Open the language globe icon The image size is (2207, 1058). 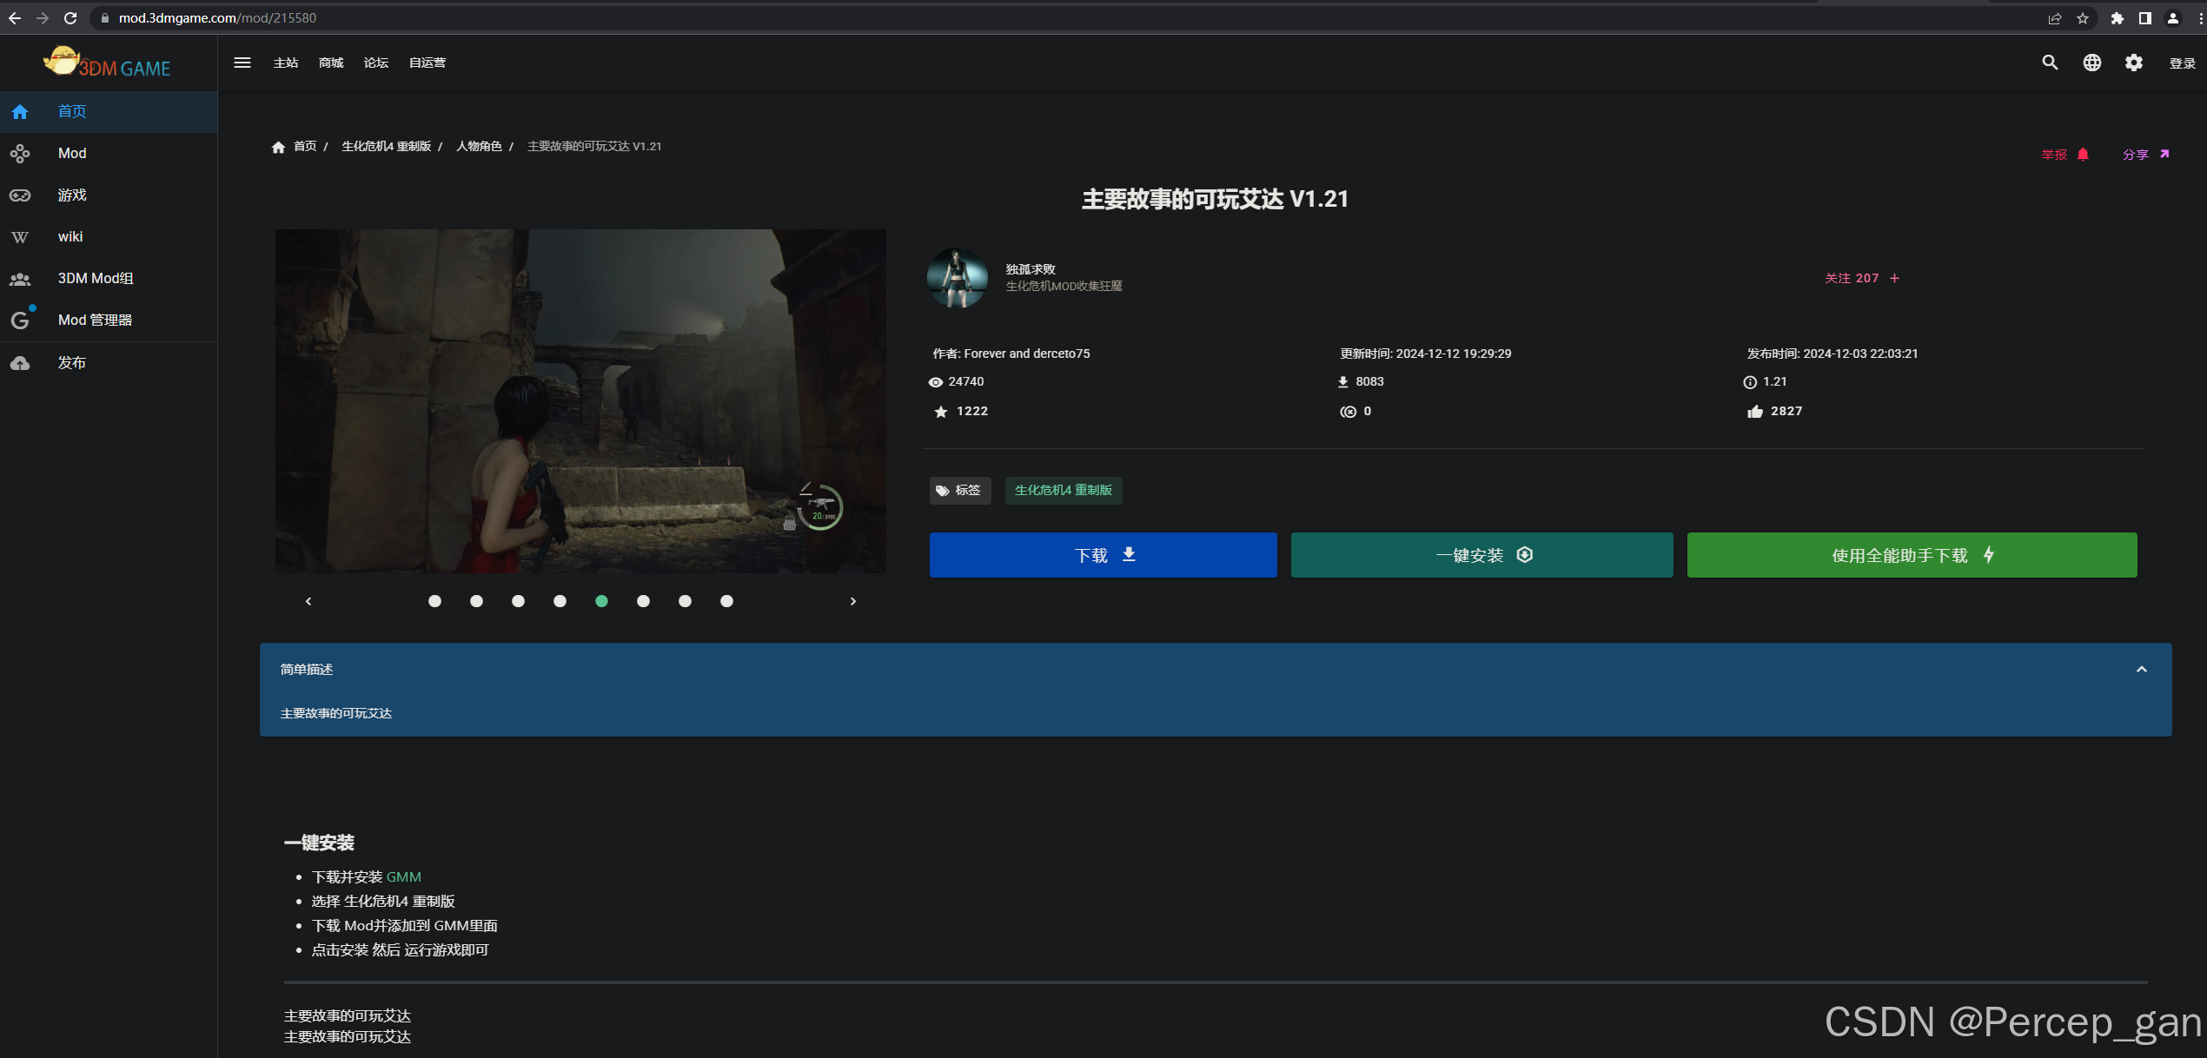tap(2092, 63)
